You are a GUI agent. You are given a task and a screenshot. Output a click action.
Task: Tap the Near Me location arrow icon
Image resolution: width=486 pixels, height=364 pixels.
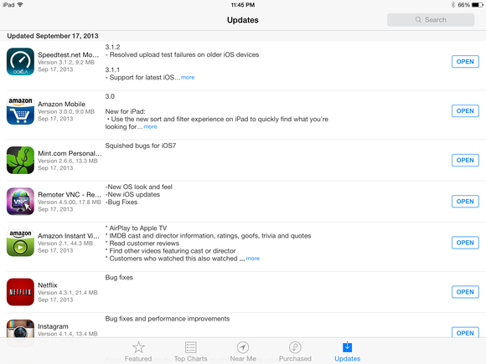tap(243, 347)
